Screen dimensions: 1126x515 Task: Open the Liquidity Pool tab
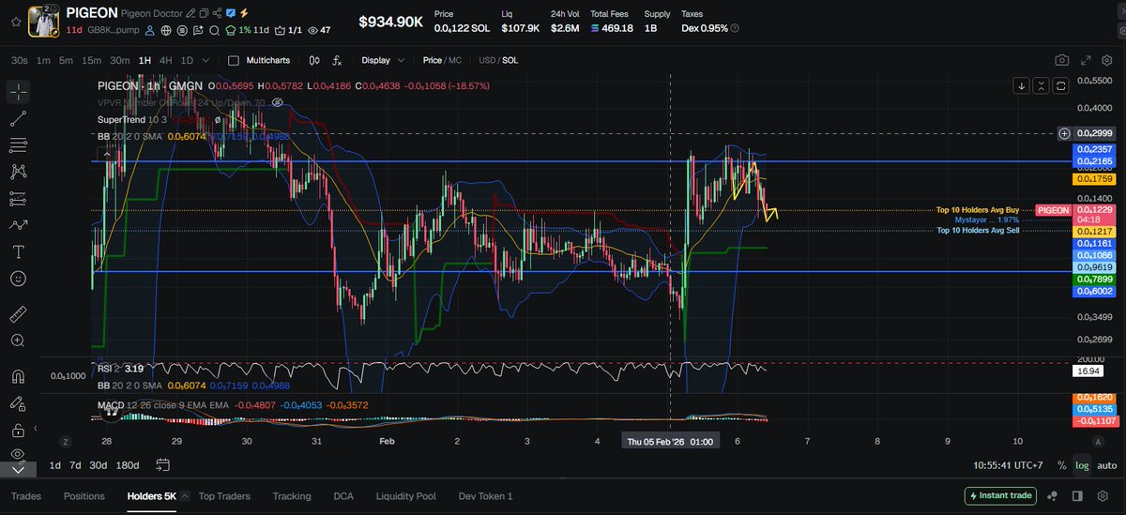pyautogui.click(x=405, y=496)
